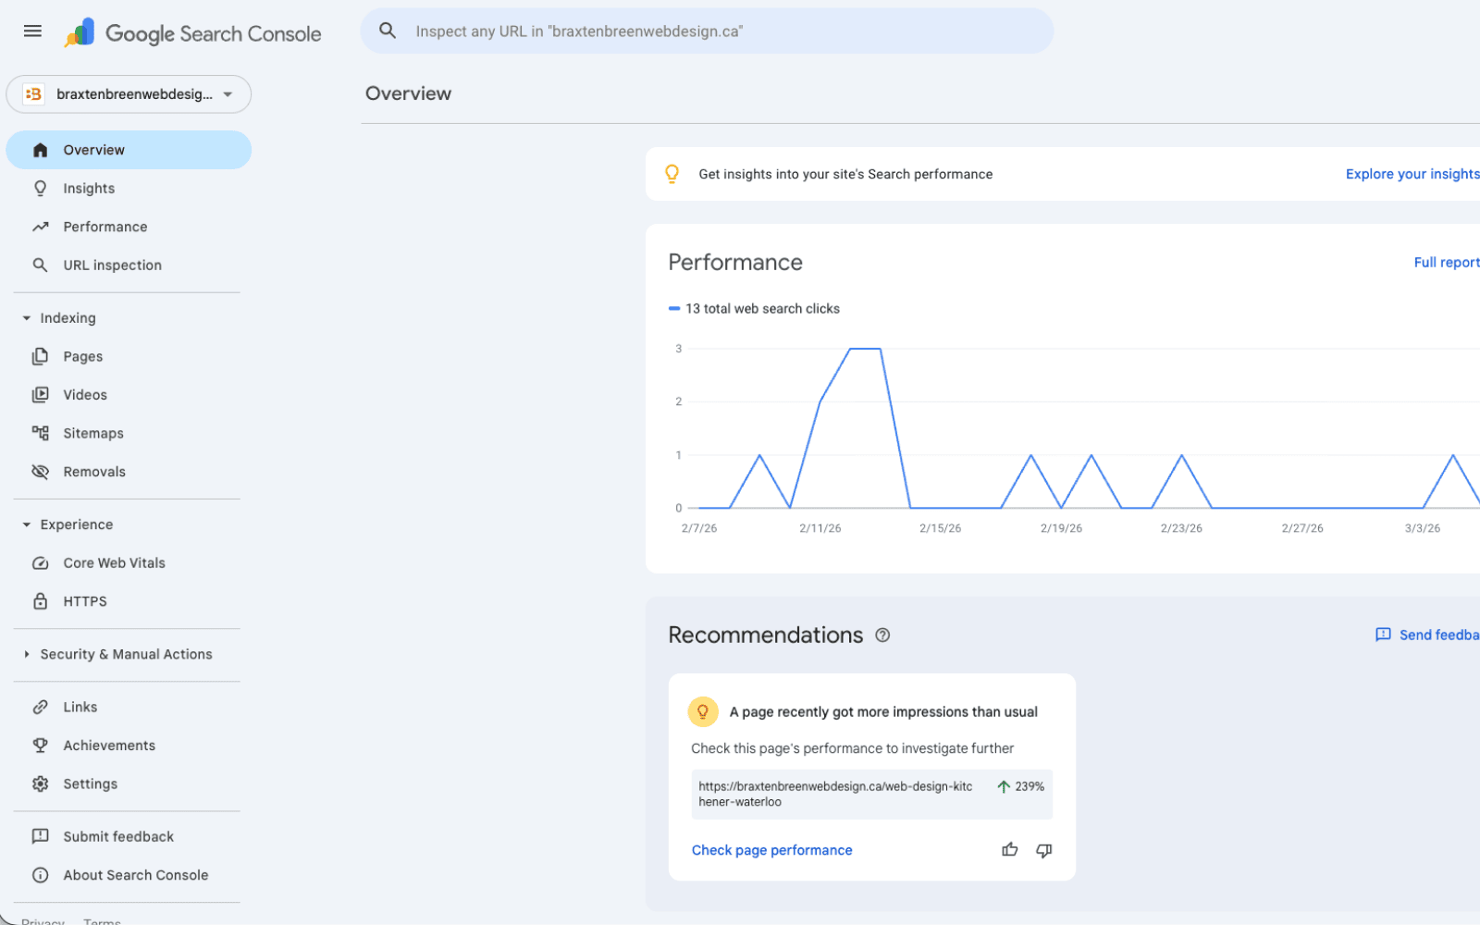Open the Performance report from the sidebar
Image resolution: width=1480 pixels, height=925 pixels.
(105, 226)
